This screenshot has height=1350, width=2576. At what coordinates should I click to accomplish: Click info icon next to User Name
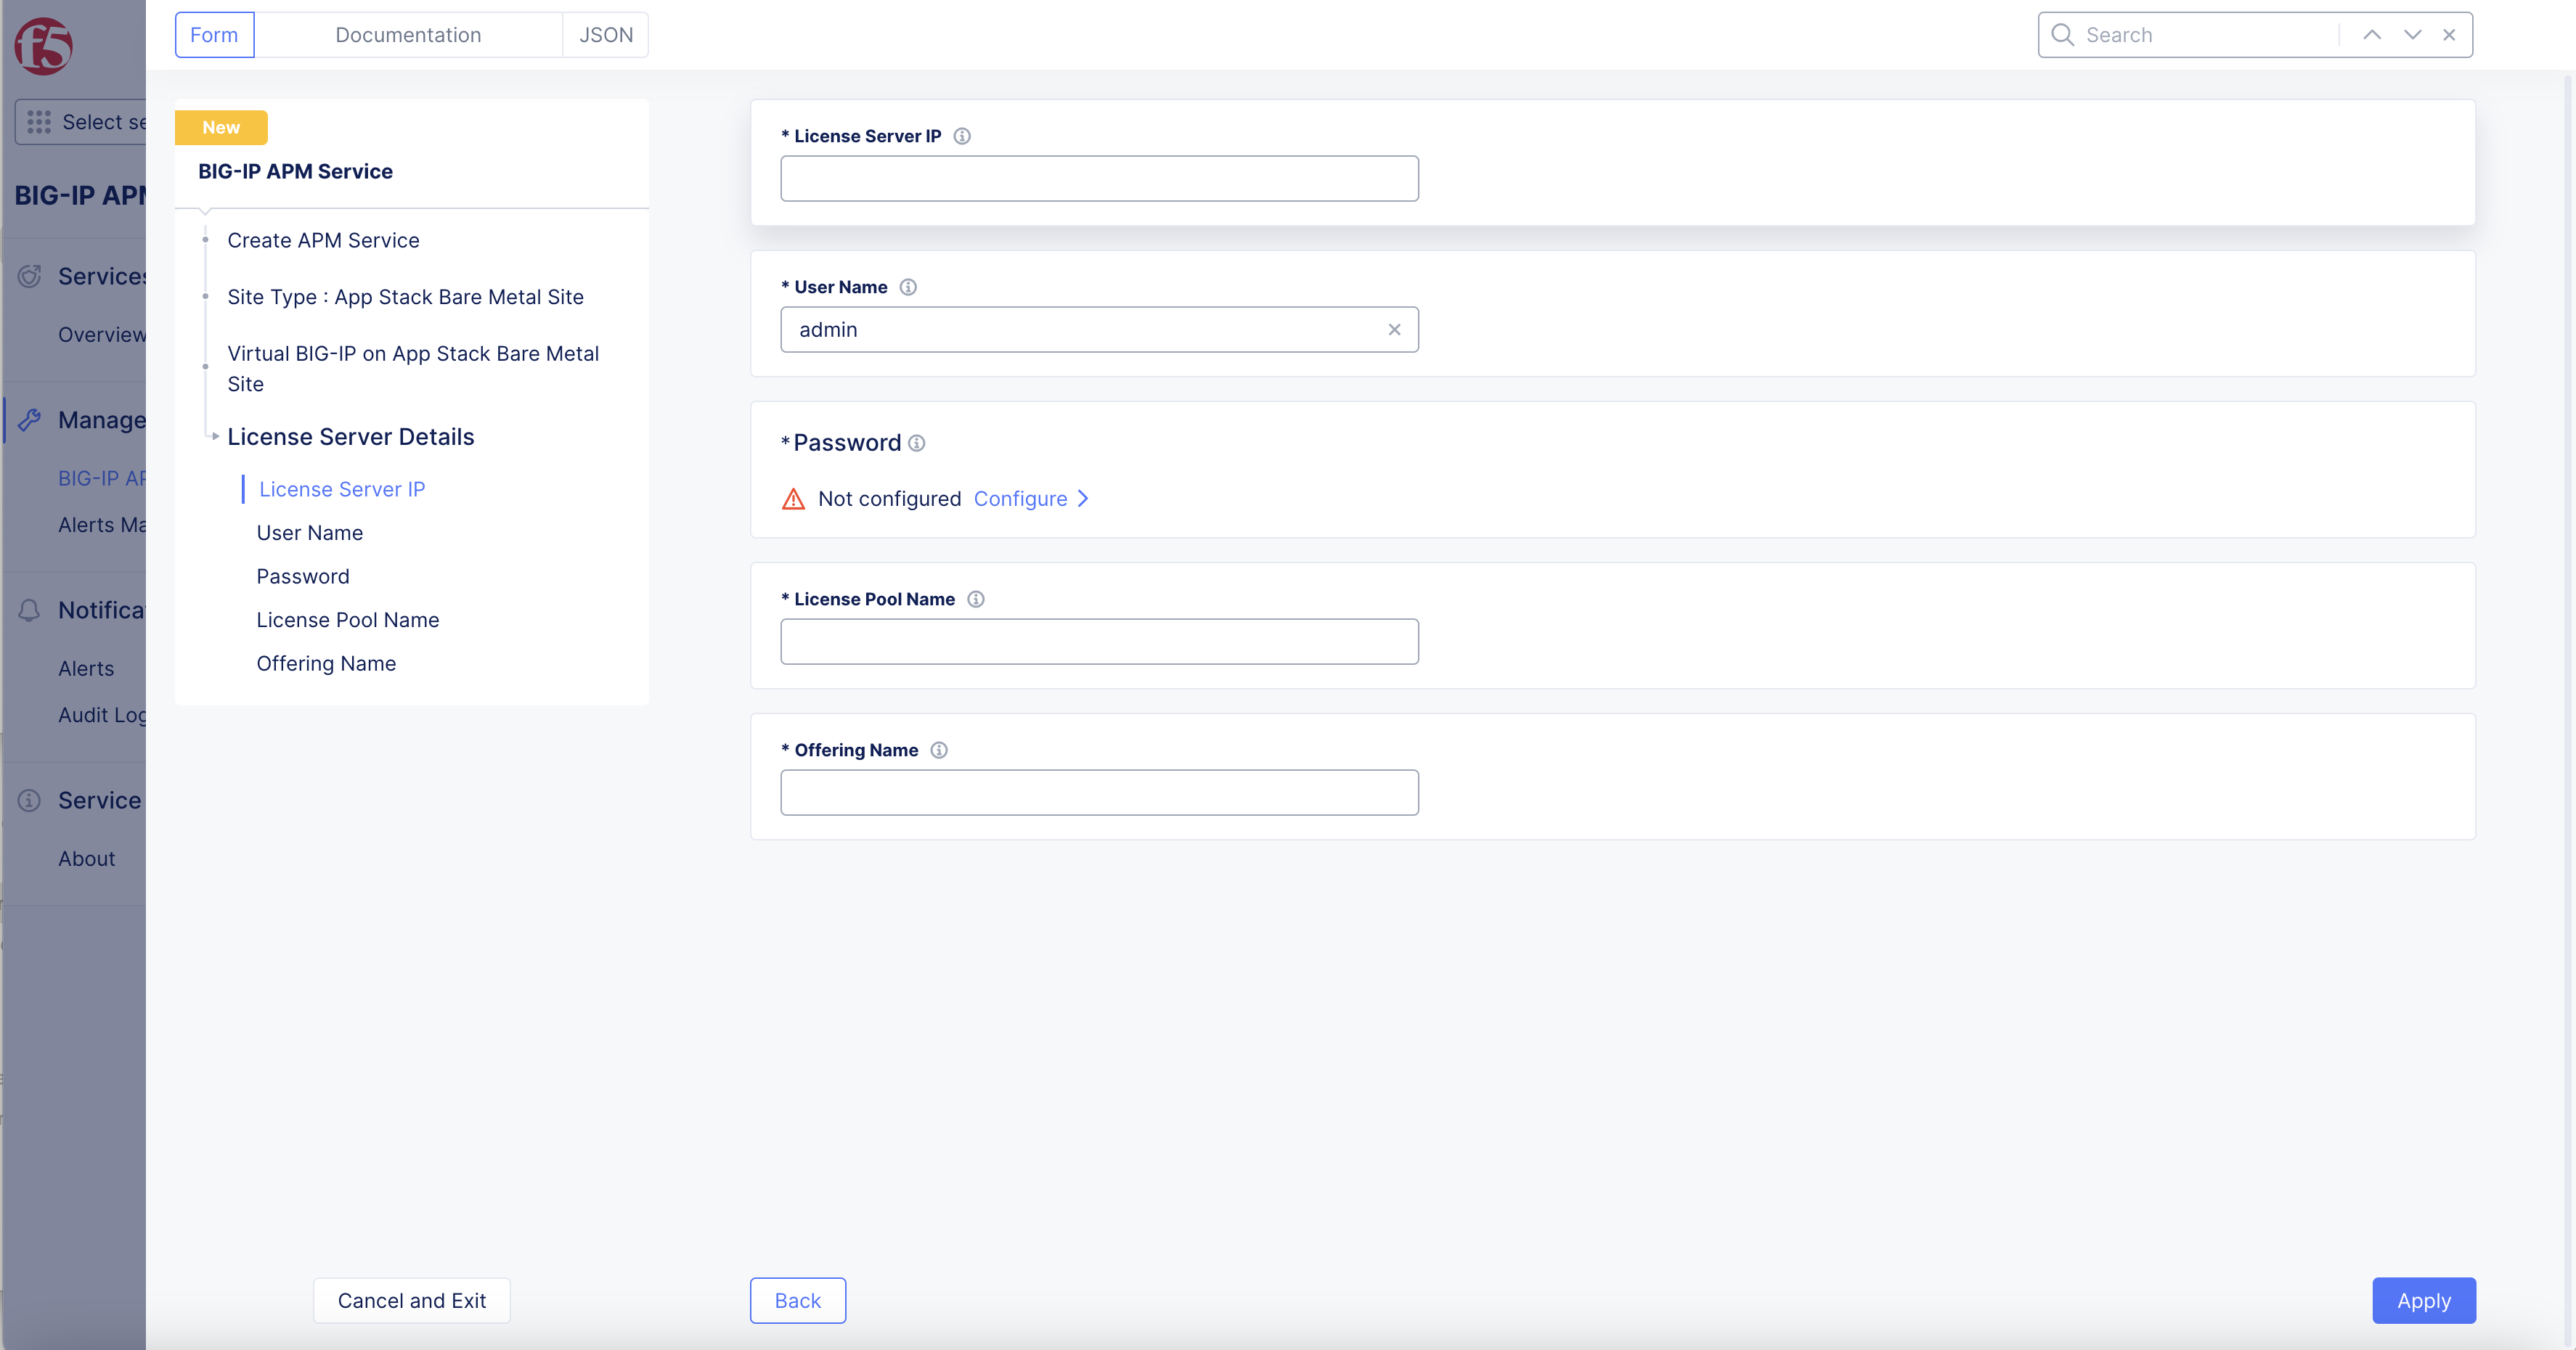point(908,287)
